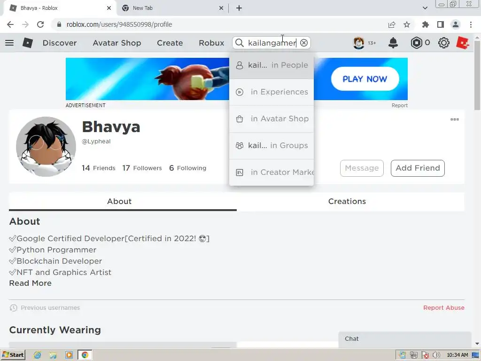Go forward with the browser arrow

pyautogui.click(x=25, y=24)
